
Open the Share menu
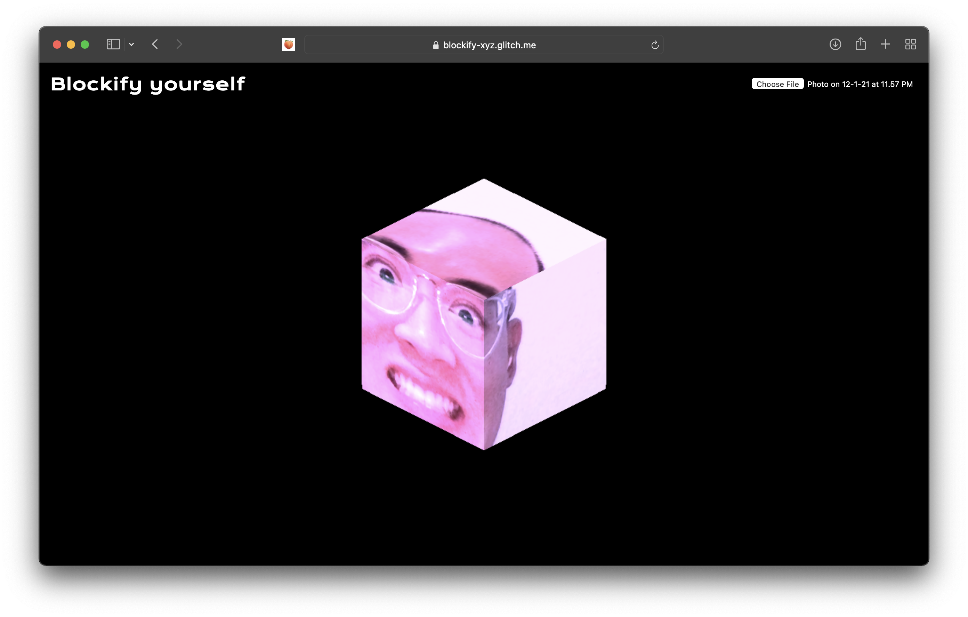tap(860, 44)
